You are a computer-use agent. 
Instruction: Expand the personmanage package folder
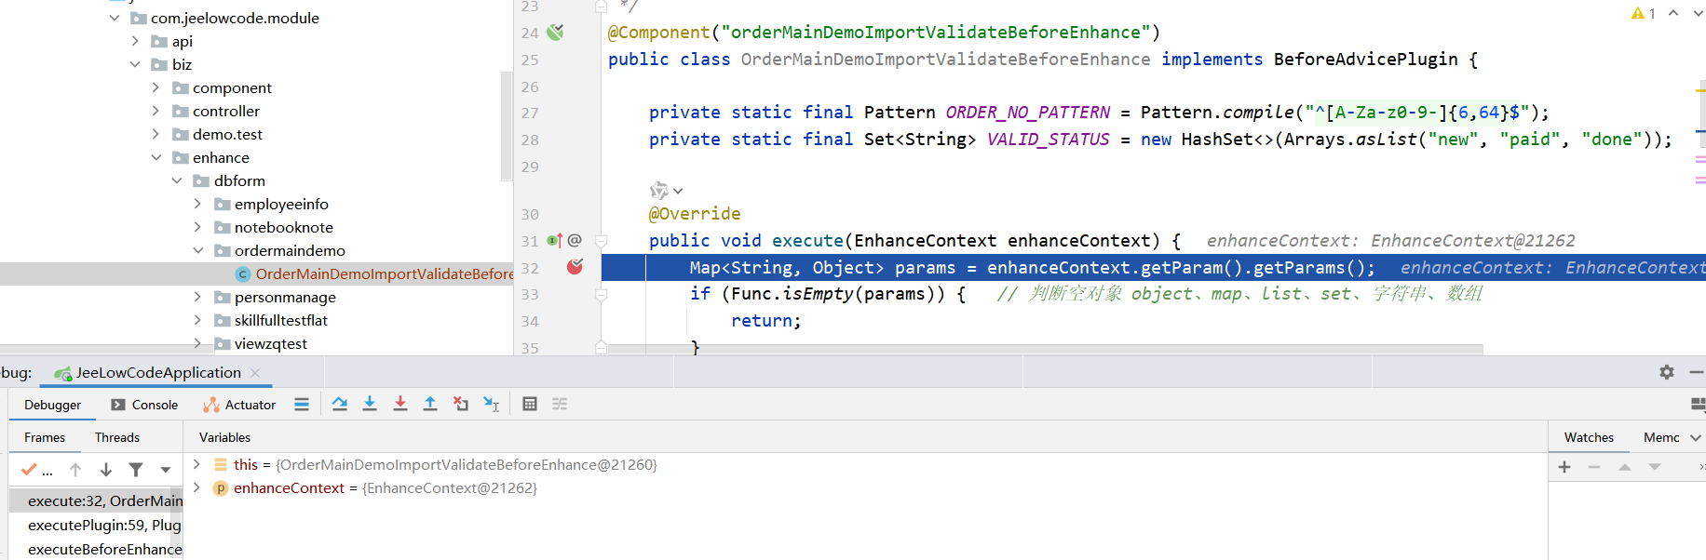(x=197, y=297)
